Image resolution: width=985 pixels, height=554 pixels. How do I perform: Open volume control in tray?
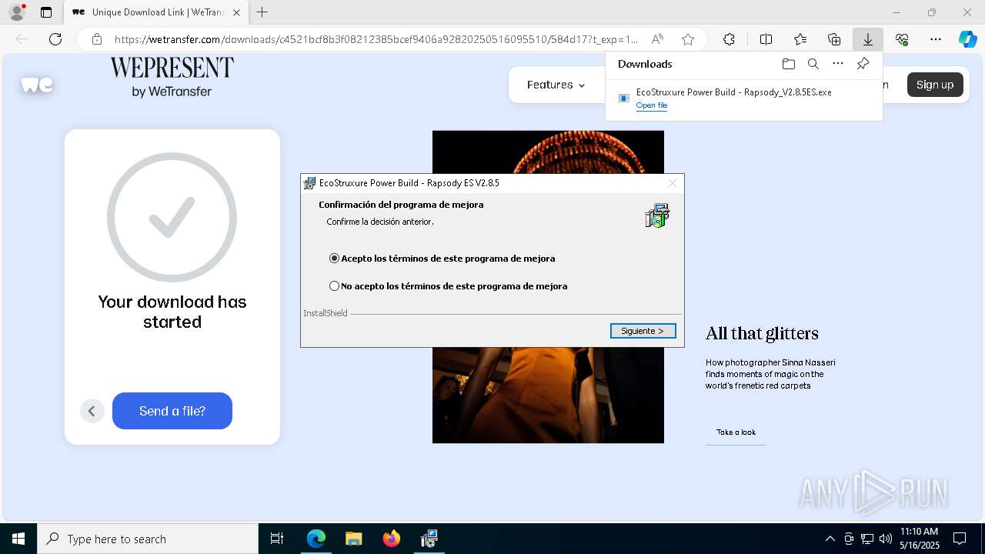coord(885,539)
